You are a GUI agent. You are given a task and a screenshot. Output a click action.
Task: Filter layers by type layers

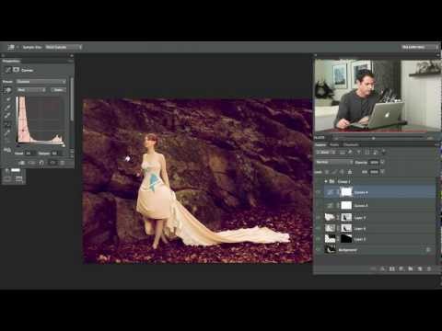pos(358,152)
